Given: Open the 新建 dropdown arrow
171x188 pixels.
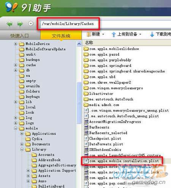Looking at the screenshot, I should click(103, 34).
